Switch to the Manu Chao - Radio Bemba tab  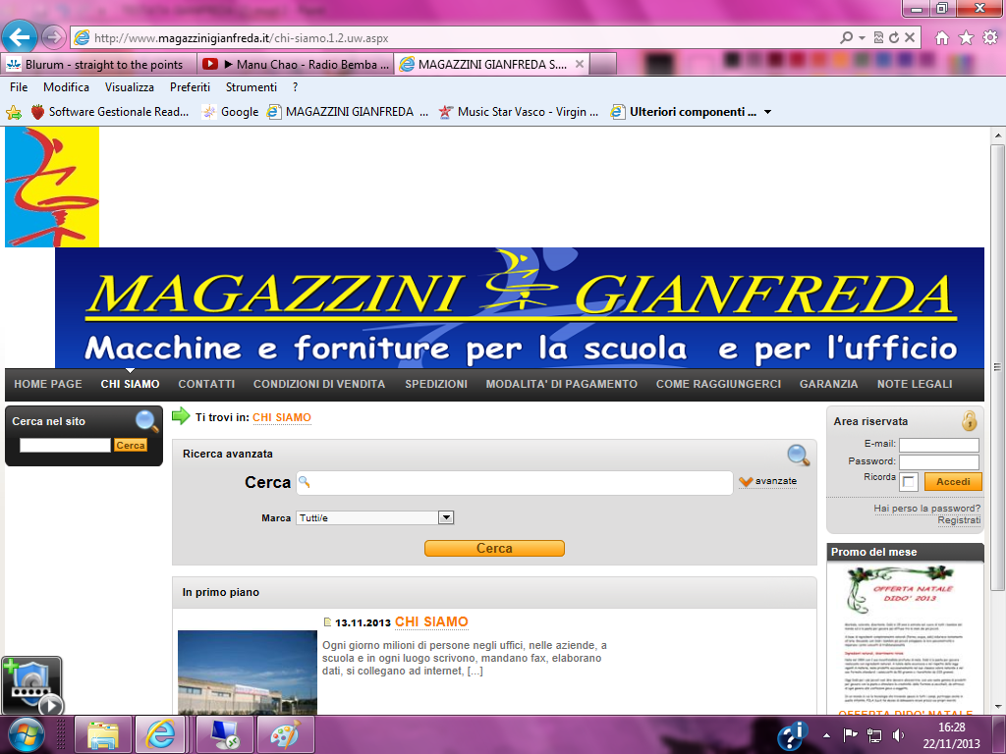[296, 64]
